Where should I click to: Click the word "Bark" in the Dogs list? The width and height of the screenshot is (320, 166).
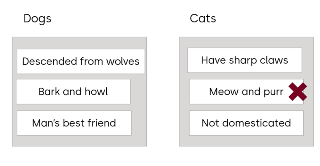point(49,92)
